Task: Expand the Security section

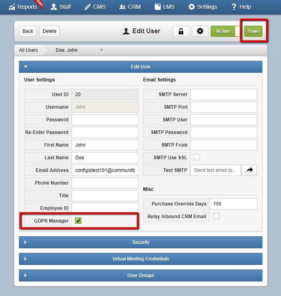Action: pyautogui.click(x=141, y=242)
